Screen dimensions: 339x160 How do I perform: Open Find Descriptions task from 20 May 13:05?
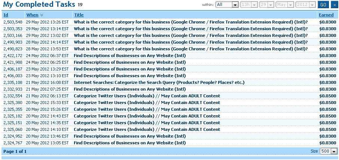click(130, 143)
